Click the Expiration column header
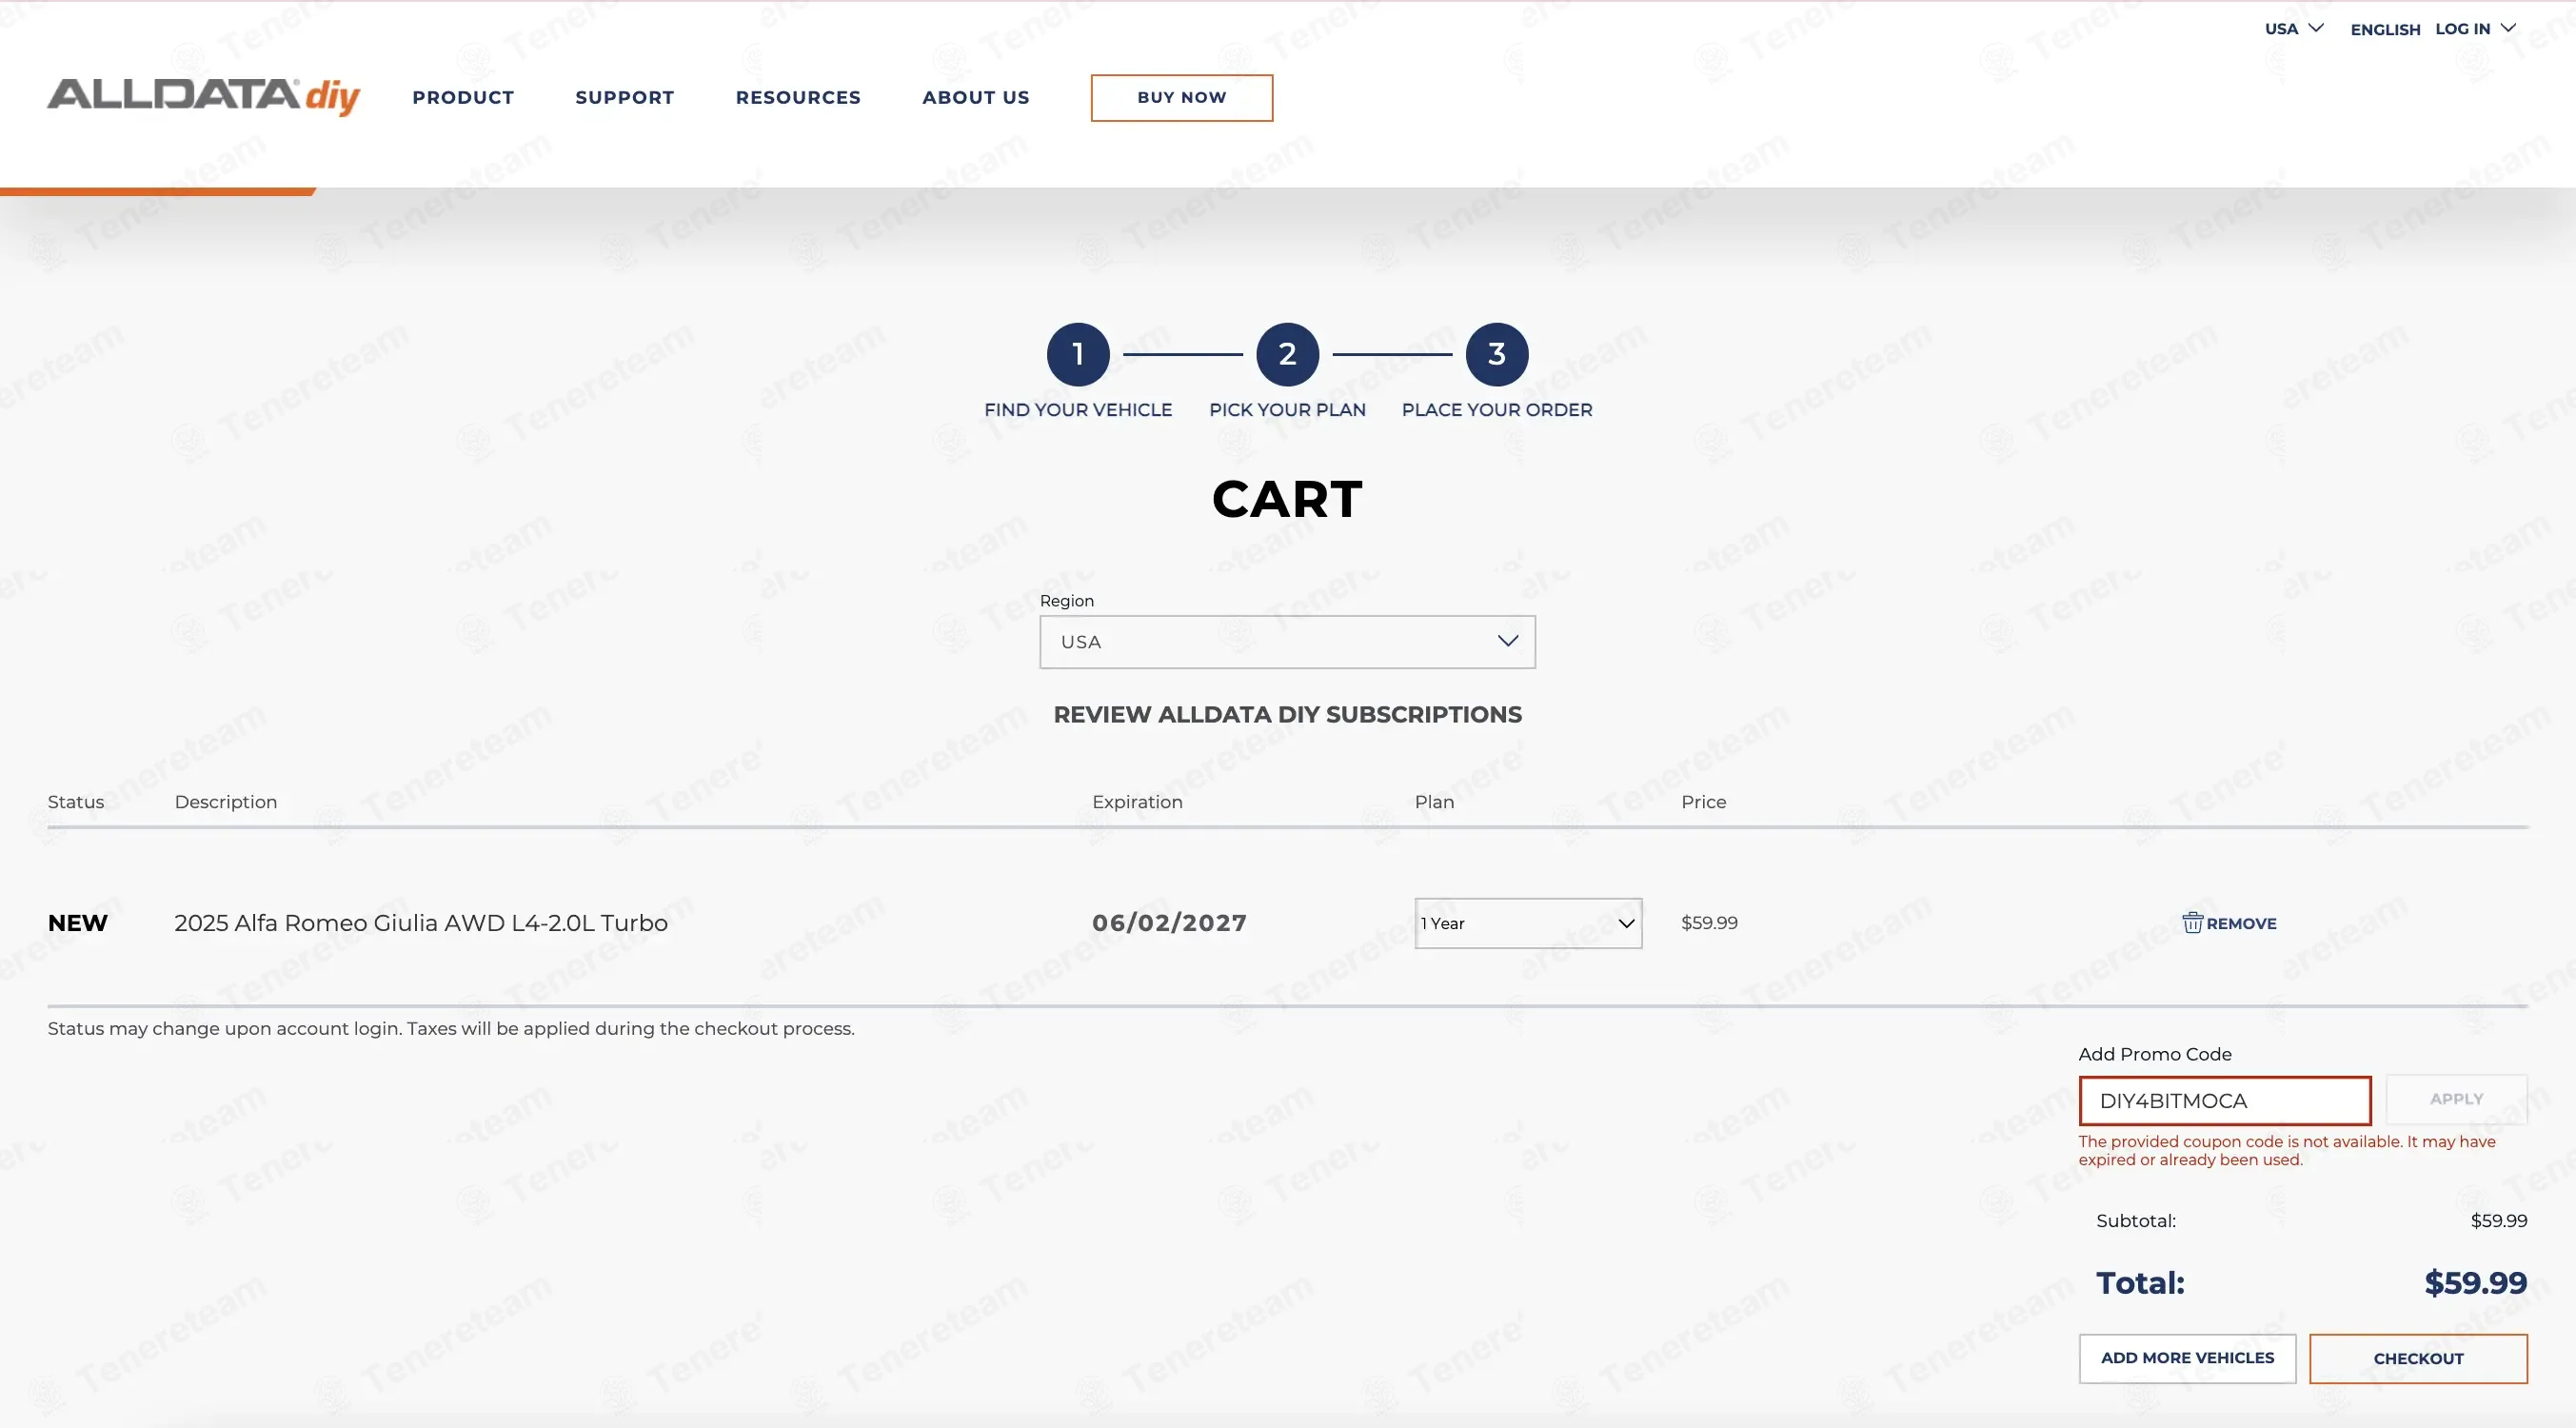The image size is (2576, 1428). click(x=1137, y=802)
